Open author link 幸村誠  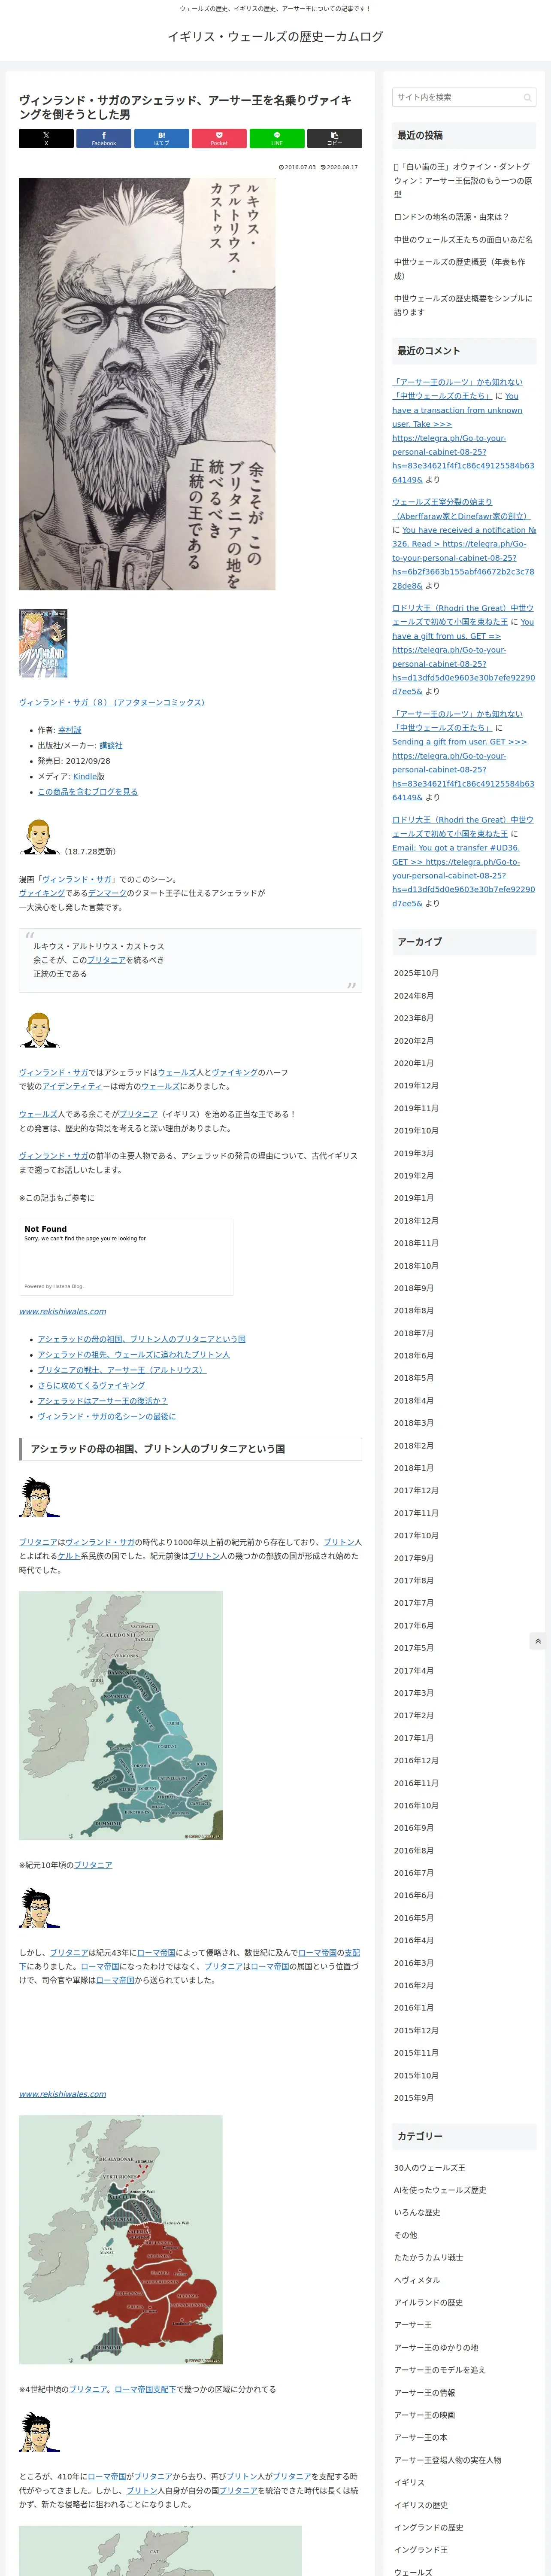click(x=70, y=730)
